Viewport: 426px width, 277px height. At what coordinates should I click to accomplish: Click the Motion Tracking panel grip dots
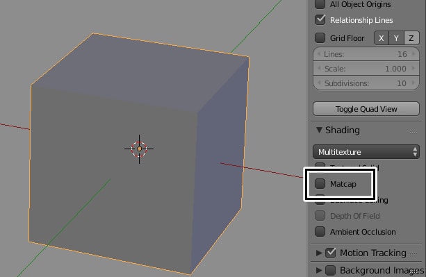[413, 254]
